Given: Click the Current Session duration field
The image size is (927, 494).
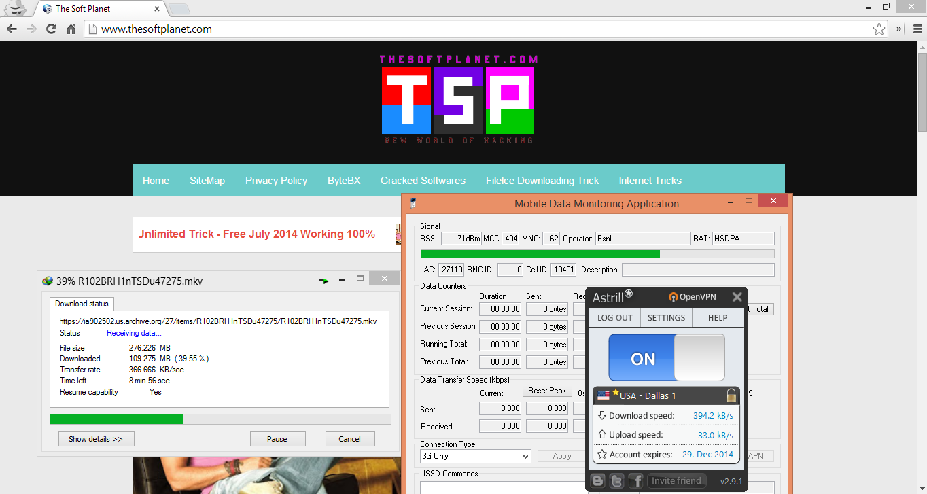Looking at the screenshot, I should click(x=500, y=309).
